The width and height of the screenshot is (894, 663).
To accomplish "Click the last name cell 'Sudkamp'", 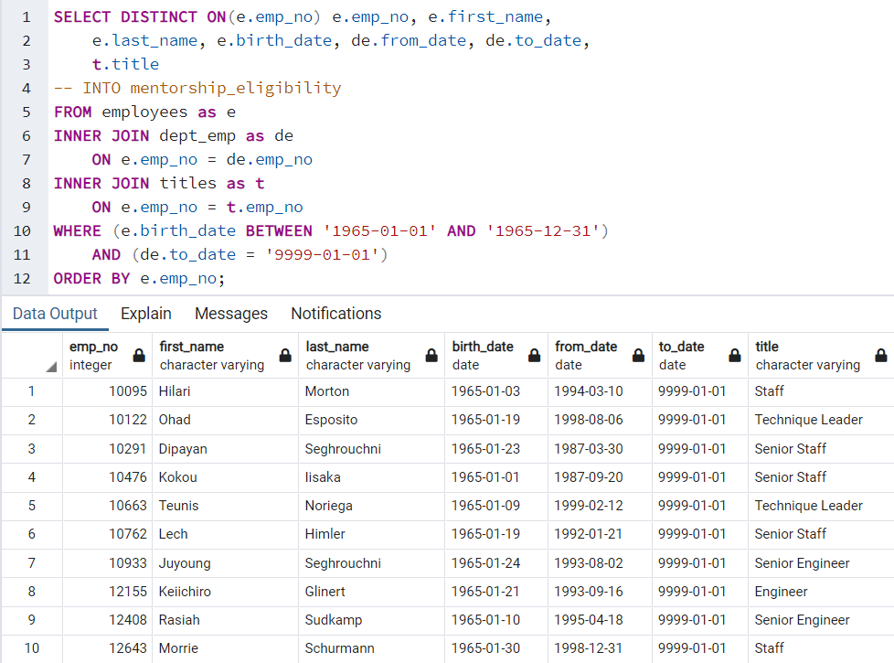I will (372, 620).
